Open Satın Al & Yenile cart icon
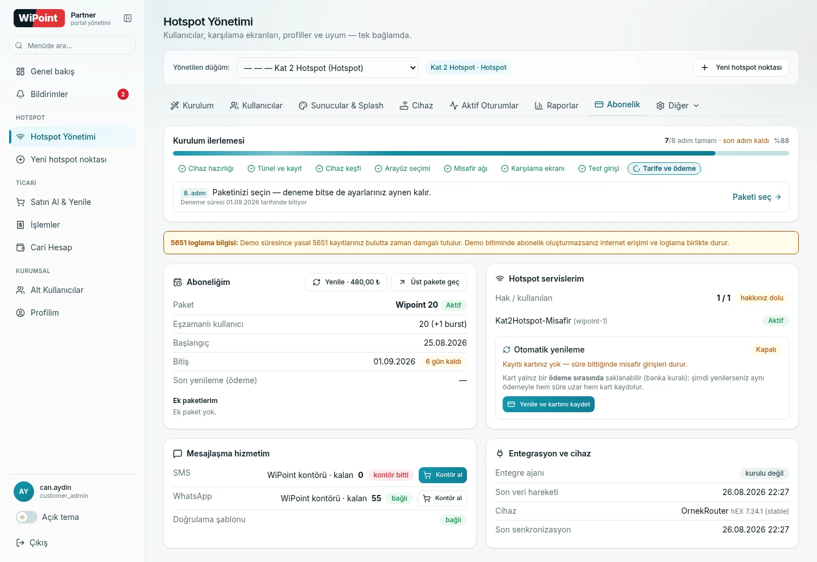The height and width of the screenshot is (562, 817). [x=20, y=202]
